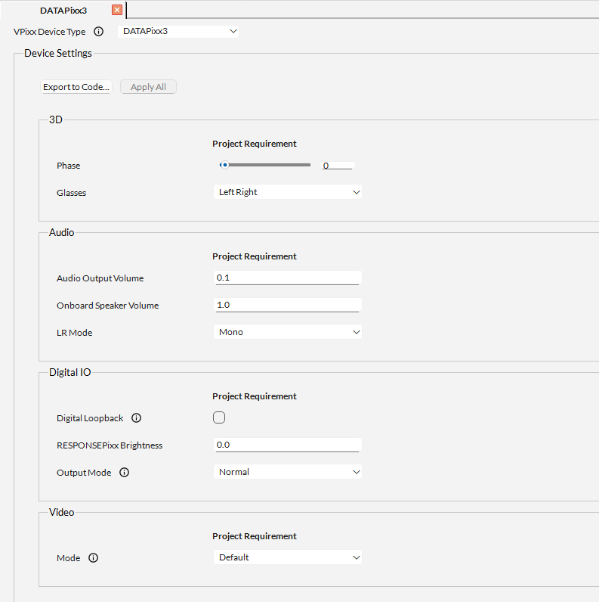The image size is (599, 602).
Task: Open the Video Mode dropdown showing Default
Action: (x=288, y=557)
